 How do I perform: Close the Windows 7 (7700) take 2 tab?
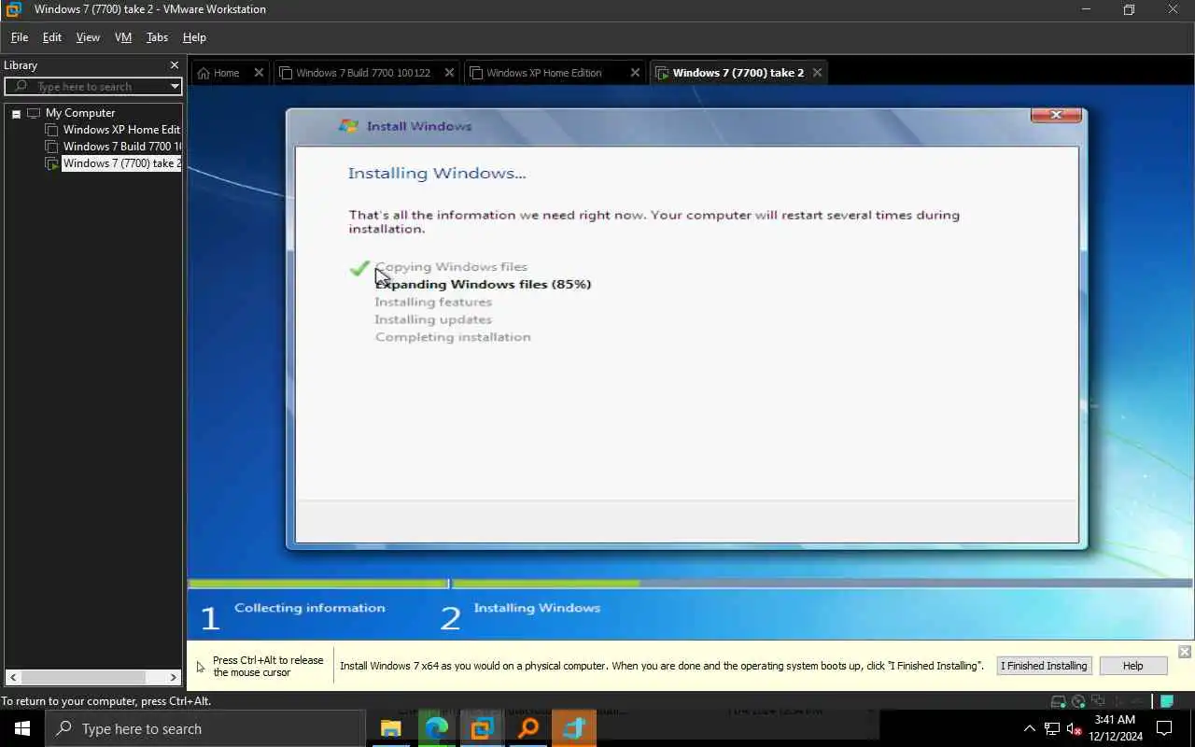coord(818,73)
